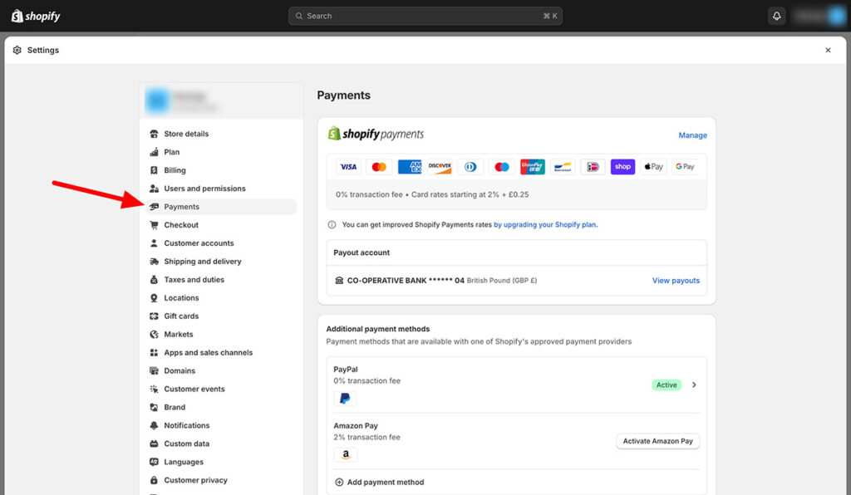Open Store details settings
The width and height of the screenshot is (851, 495).
point(186,134)
